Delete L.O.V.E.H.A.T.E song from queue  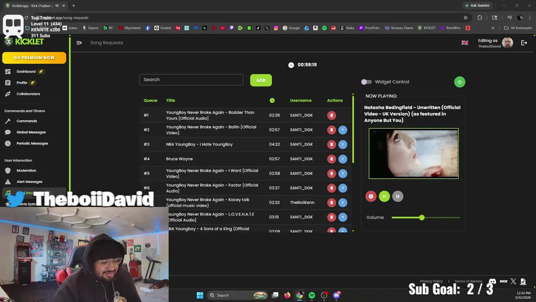(331, 217)
